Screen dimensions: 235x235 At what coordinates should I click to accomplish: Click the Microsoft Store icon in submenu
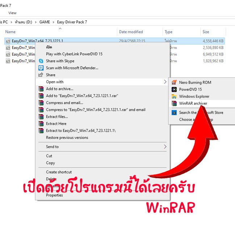(174, 113)
